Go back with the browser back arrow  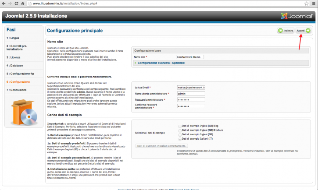pyautogui.click(x=4, y=4)
